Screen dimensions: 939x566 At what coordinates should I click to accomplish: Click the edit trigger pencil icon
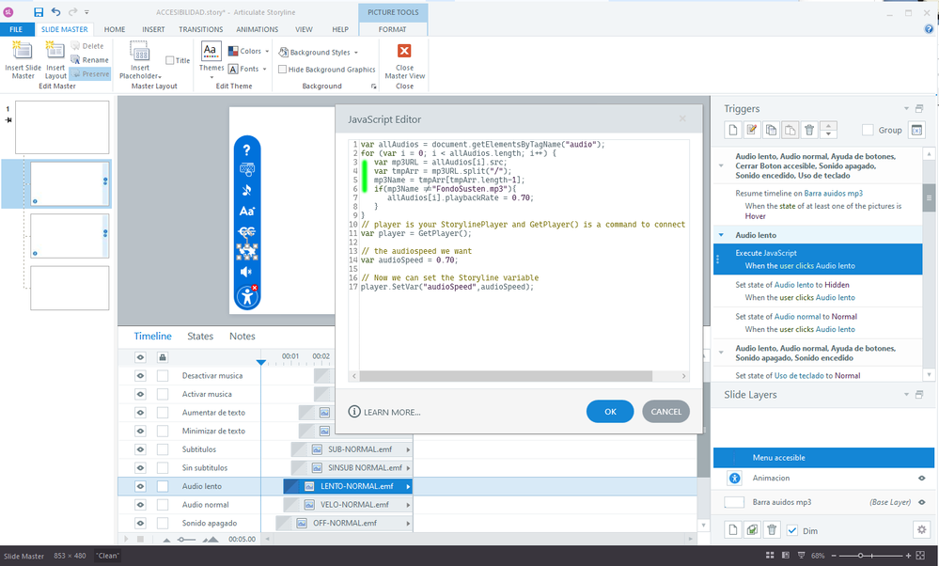tap(752, 130)
